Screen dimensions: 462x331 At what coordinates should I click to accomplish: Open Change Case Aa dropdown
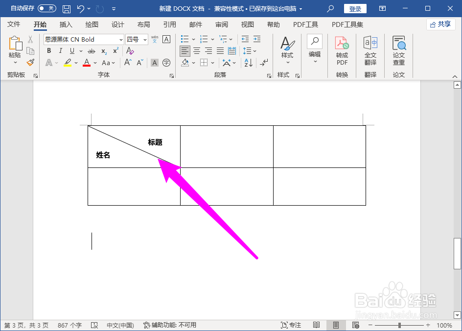click(109, 63)
